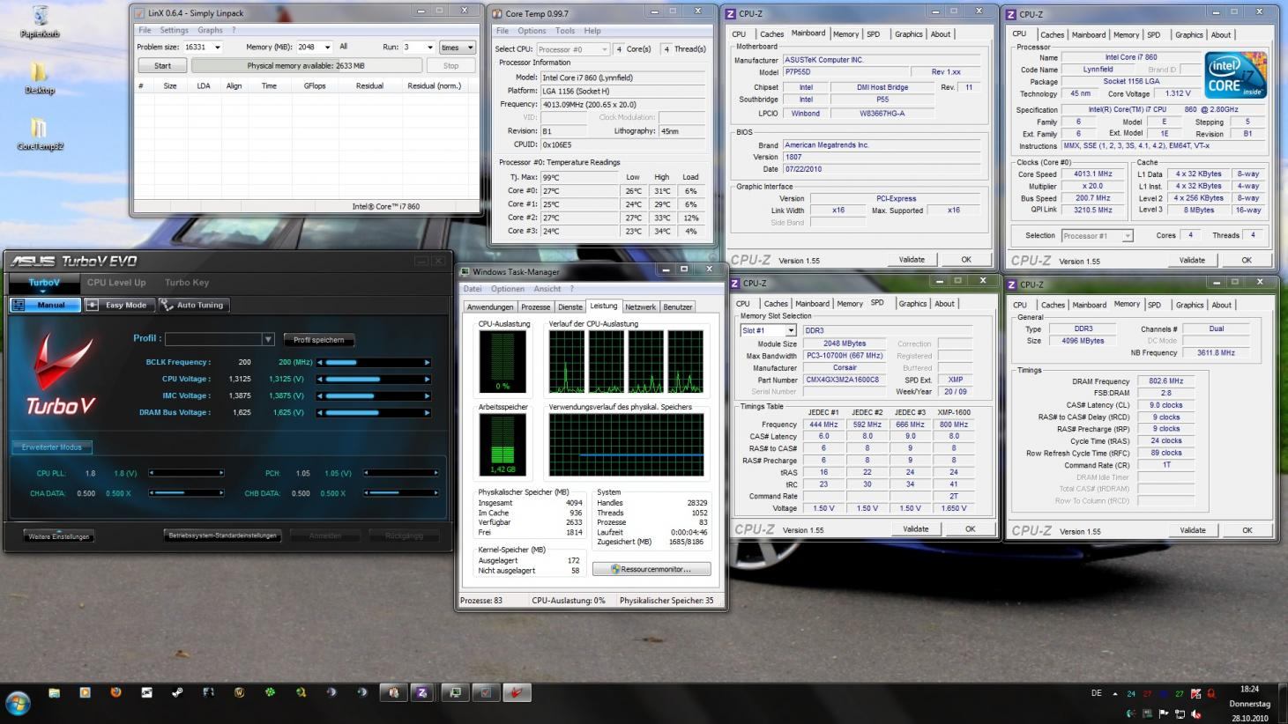Click Profil speichern in TurboV
Image resolution: width=1288 pixels, height=724 pixels.
(319, 340)
